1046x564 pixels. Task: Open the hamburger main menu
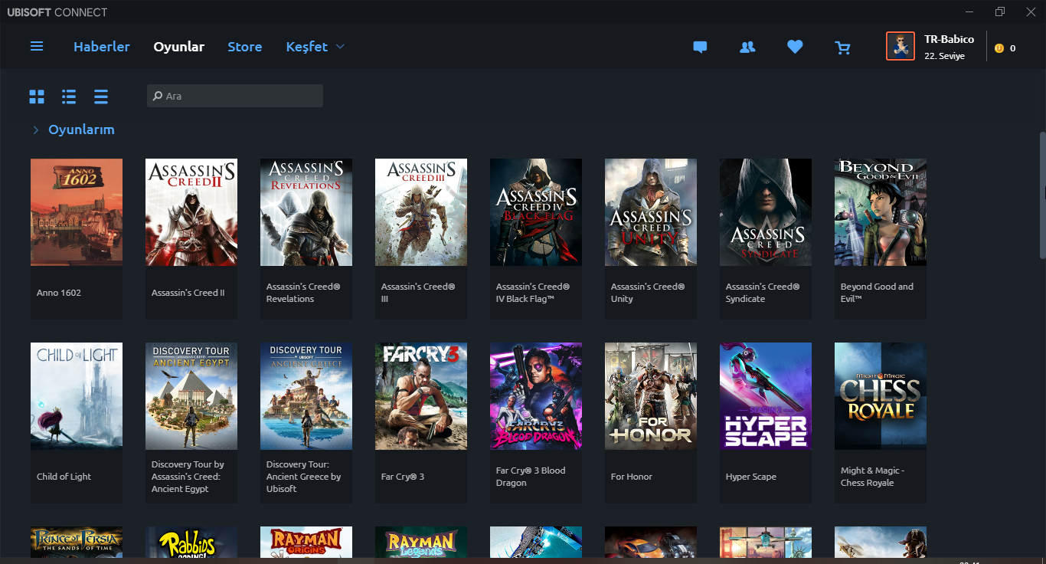[37, 47]
